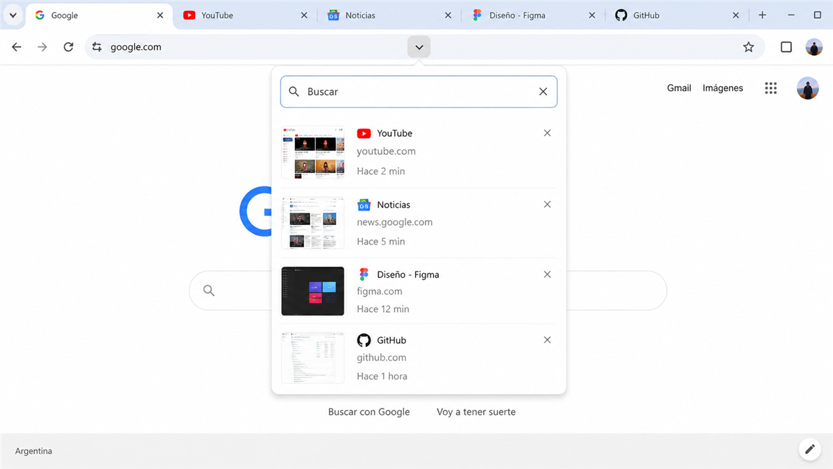Image resolution: width=833 pixels, height=469 pixels.
Task: Open the GitHub thumbnail preview
Action: pos(313,357)
